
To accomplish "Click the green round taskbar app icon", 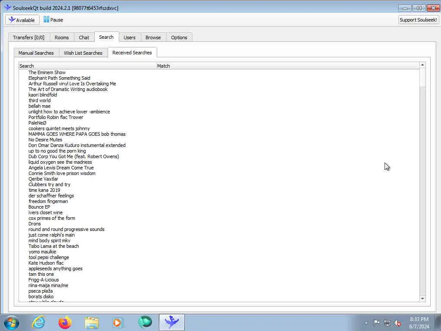I will pyautogui.click(x=145, y=322).
